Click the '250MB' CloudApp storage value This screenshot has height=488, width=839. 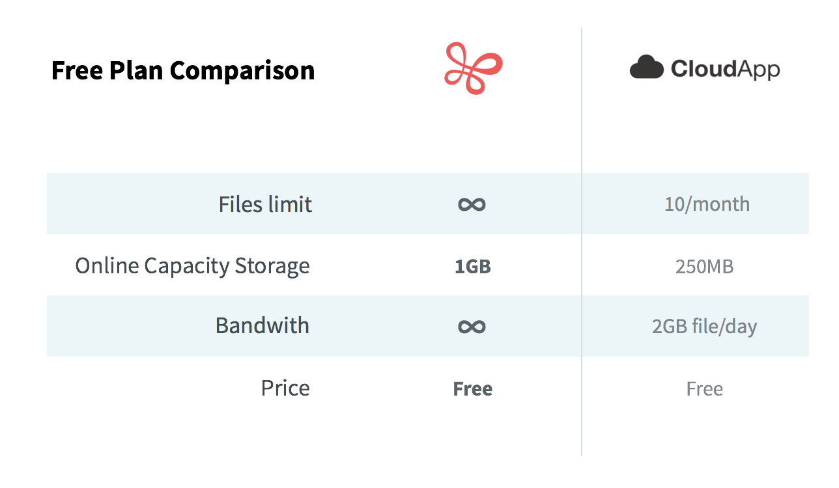(705, 266)
